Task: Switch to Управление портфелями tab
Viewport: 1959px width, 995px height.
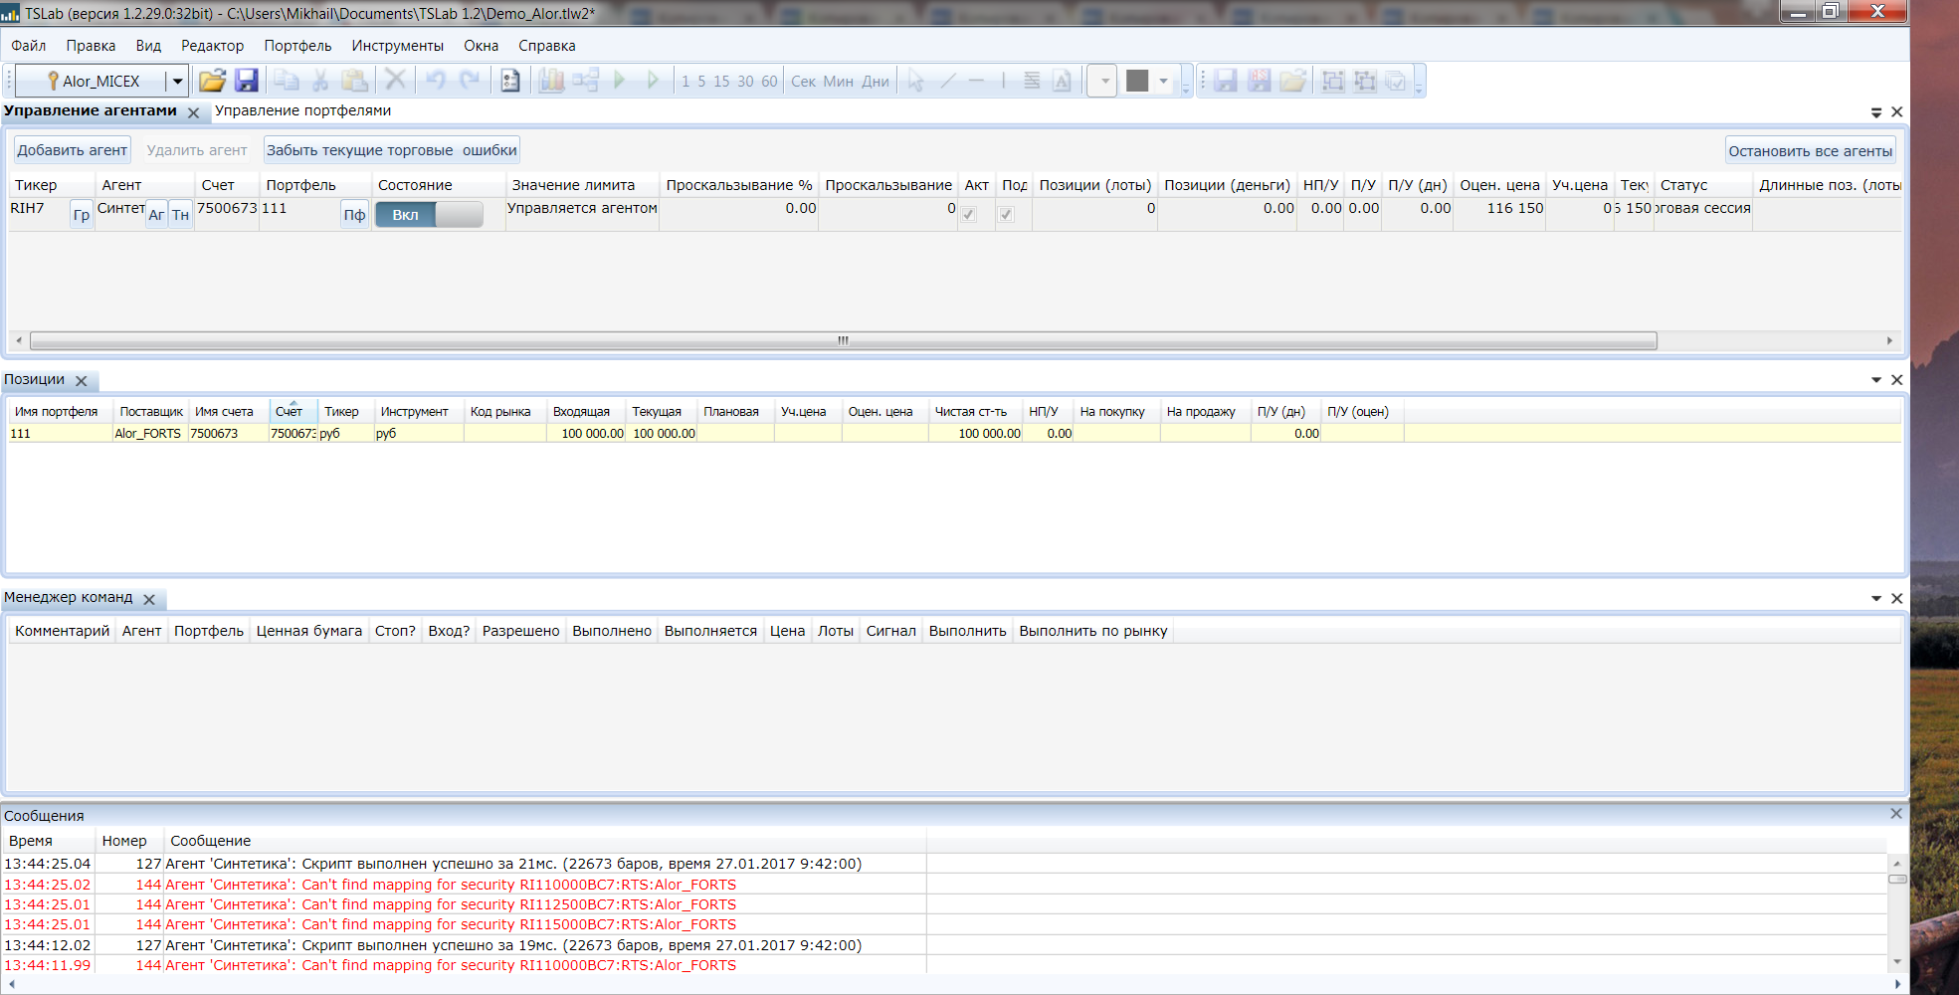Action: (x=302, y=110)
